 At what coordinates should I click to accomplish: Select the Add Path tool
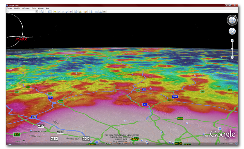tap(63, 12)
